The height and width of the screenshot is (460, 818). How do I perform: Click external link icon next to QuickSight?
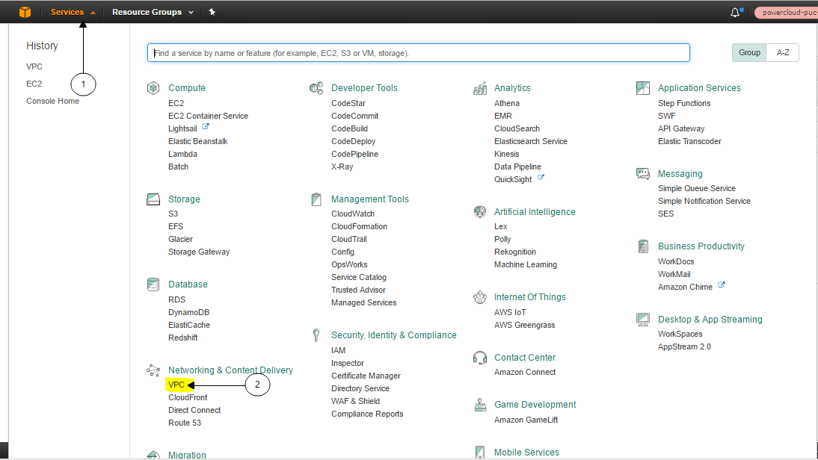click(x=541, y=177)
